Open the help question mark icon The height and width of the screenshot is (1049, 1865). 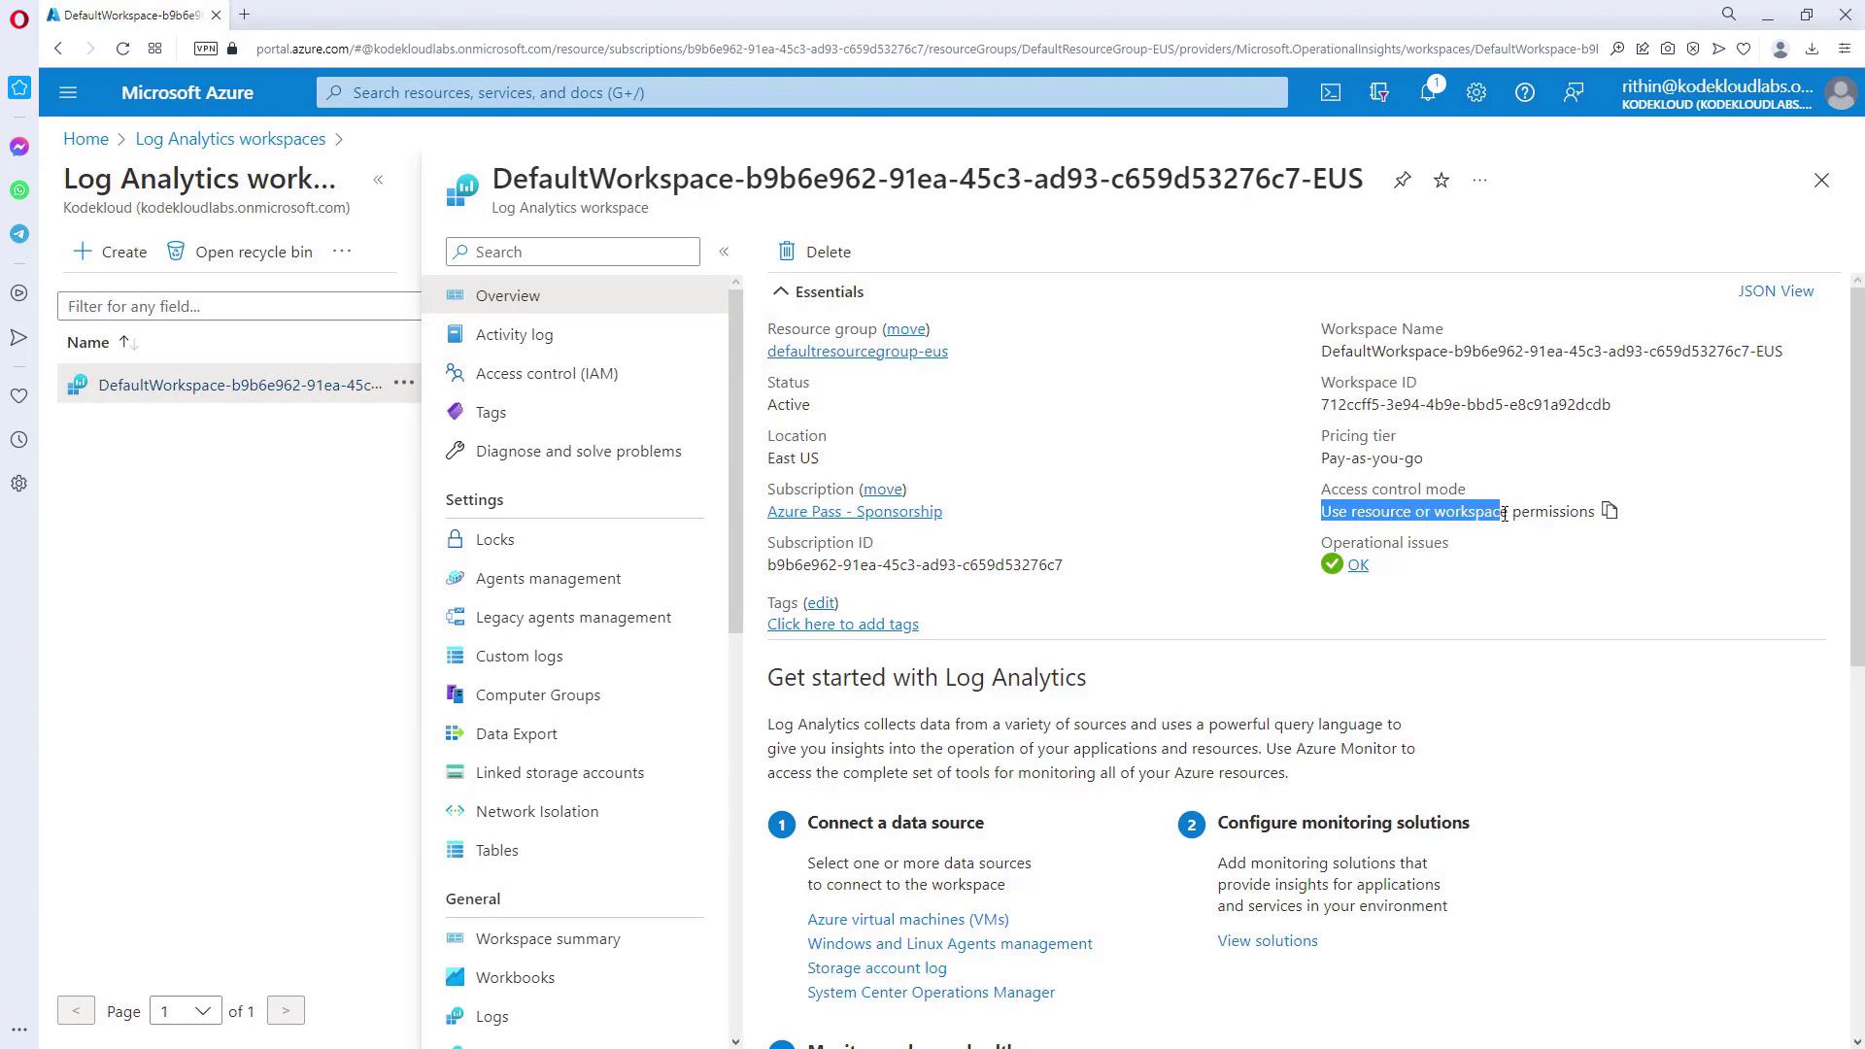[1524, 92]
